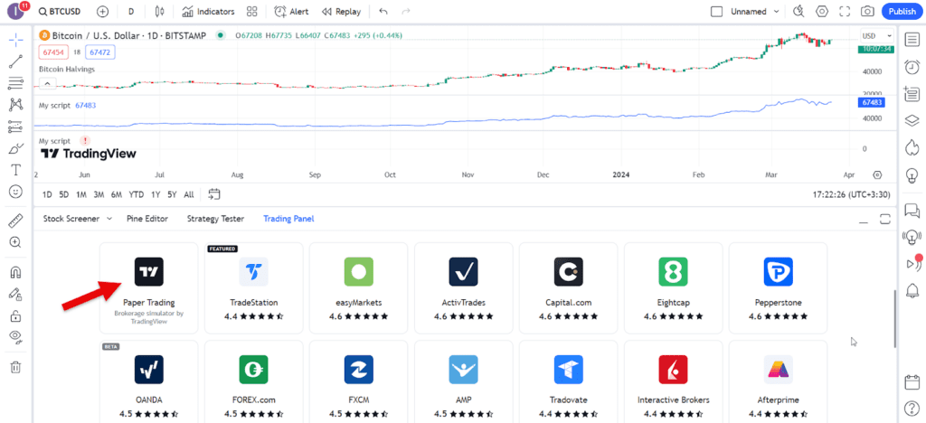Enable magnet mode for drawings
The width and height of the screenshot is (926, 423).
pos(15,272)
